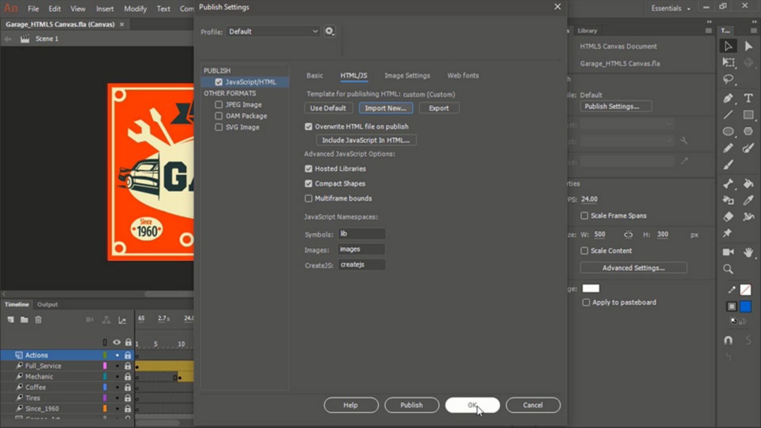The image size is (761, 428).
Task: Check the SVG Image format
Action: point(218,127)
